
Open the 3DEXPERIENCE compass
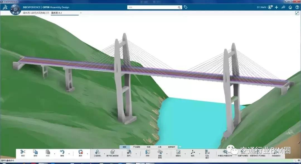pyautogui.click(x=15, y=9)
